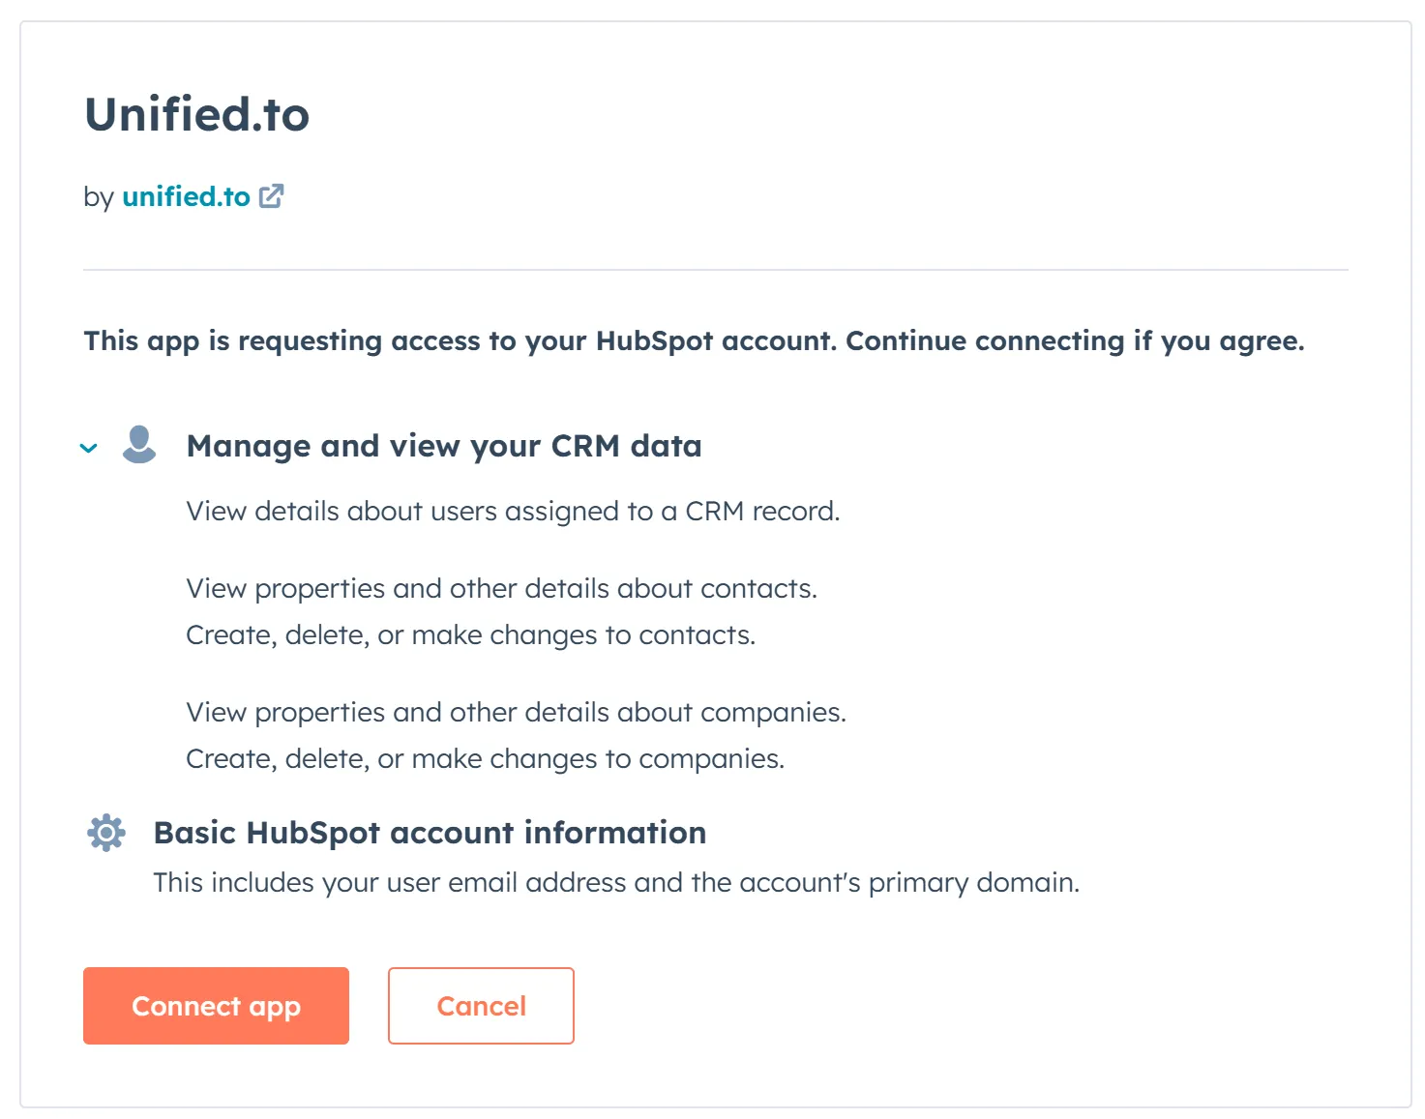Click "Create, delete, or make changes to companies"
Viewport: 1425px width, 1119px height.
(485, 758)
